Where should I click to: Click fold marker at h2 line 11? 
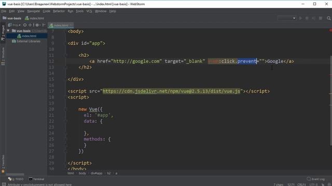65,55
